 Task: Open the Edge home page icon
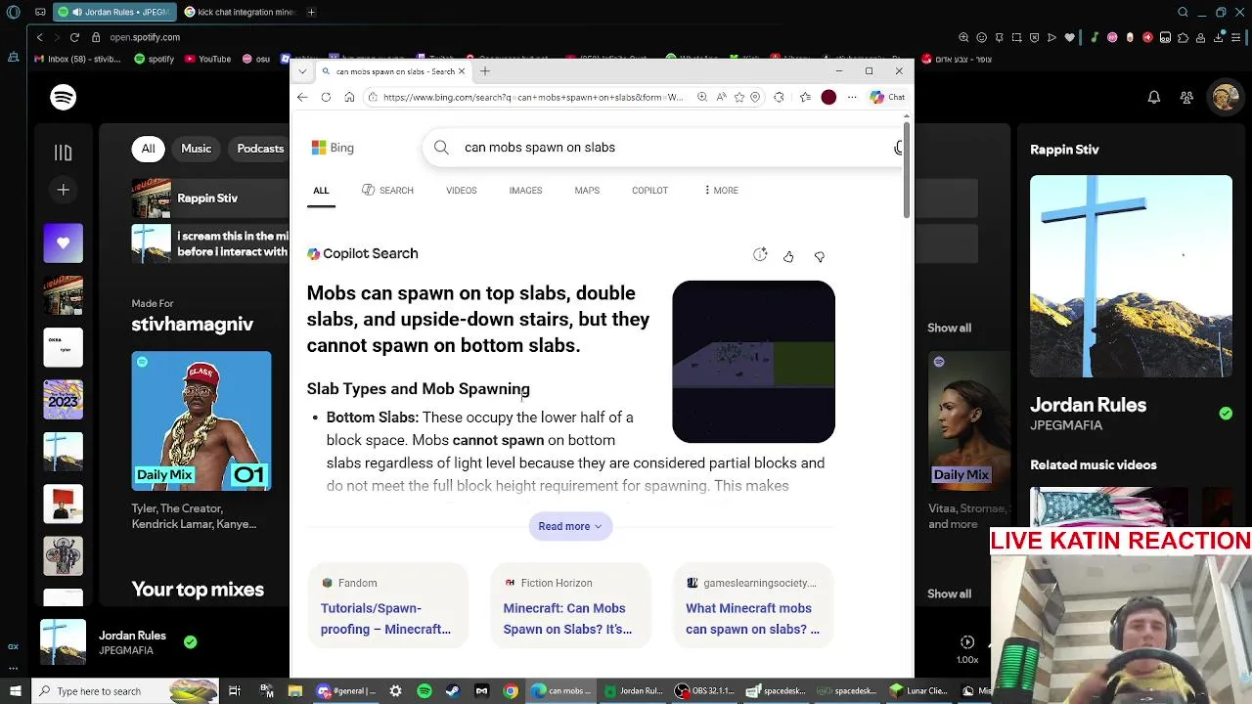(349, 97)
